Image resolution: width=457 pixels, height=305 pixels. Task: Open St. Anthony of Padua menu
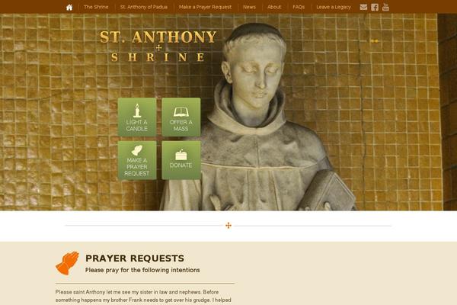click(144, 7)
